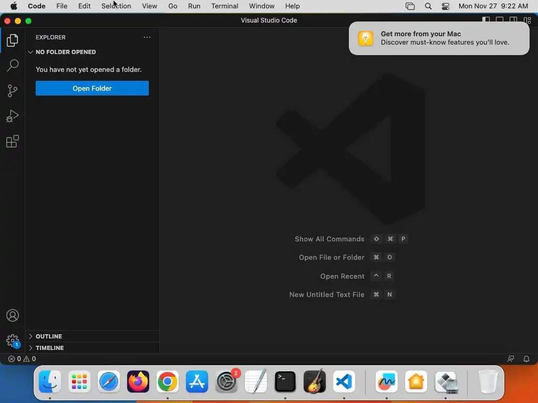The width and height of the screenshot is (538, 403).
Task: Open Boot Camp Assistant from the Dock
Action: 446,381
